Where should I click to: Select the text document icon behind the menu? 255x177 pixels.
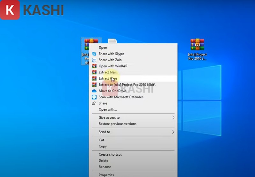click(x=113, y=41)
